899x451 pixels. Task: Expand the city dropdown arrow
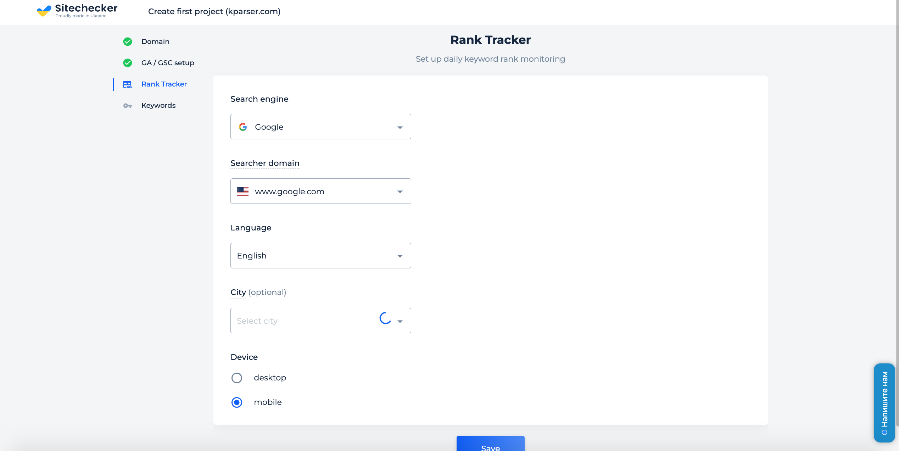(x=400, y=321)
